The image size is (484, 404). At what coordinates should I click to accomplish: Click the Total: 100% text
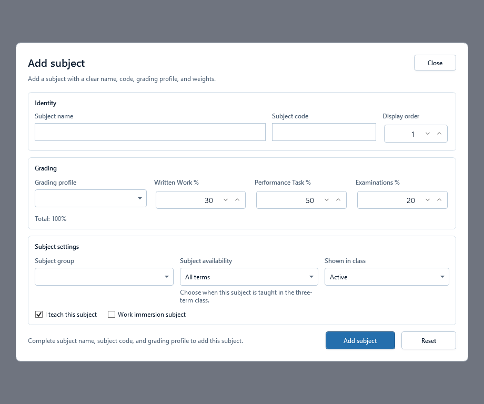[51, 218]
